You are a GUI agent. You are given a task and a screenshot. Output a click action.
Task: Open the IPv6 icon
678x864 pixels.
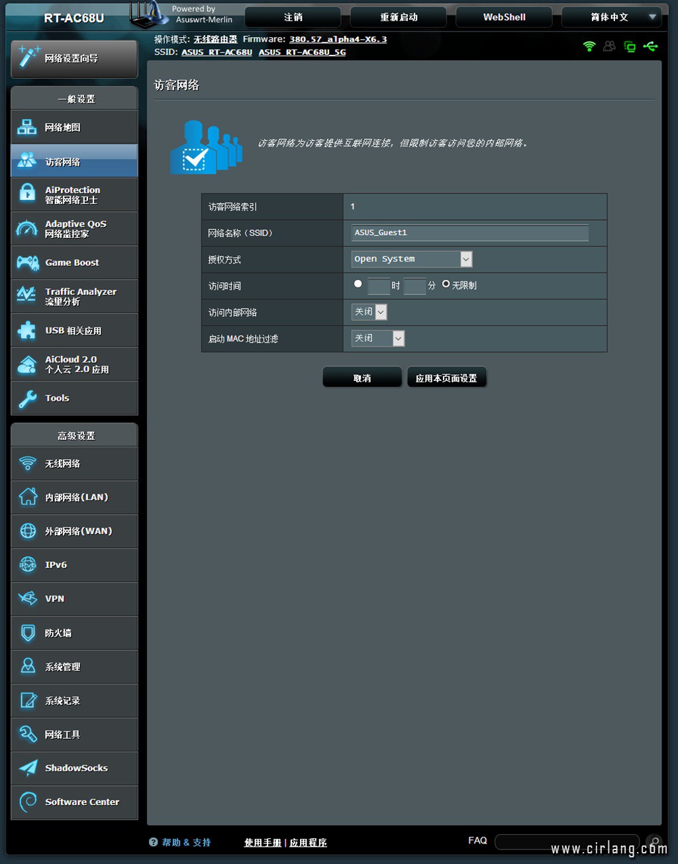click(28, 565)
